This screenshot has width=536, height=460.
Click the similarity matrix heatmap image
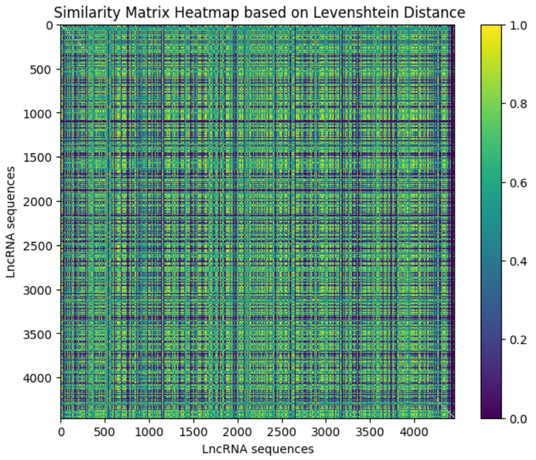click(x=258, y=221)
